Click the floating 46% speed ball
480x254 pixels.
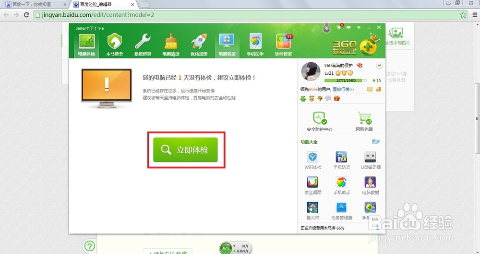[226, 248]
